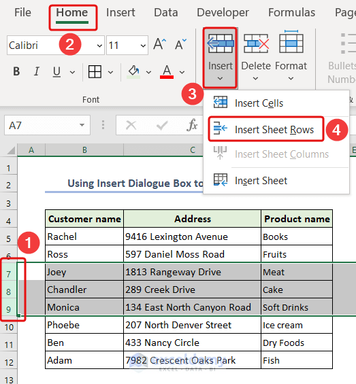Click the Format cells ribbon icon

pos(291,42)
